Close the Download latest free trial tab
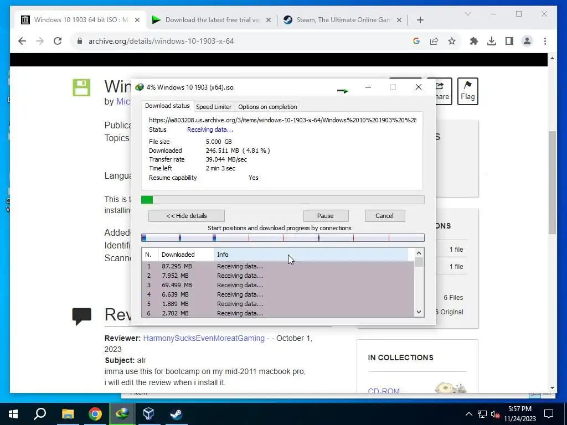 click(x=269, y=20)
